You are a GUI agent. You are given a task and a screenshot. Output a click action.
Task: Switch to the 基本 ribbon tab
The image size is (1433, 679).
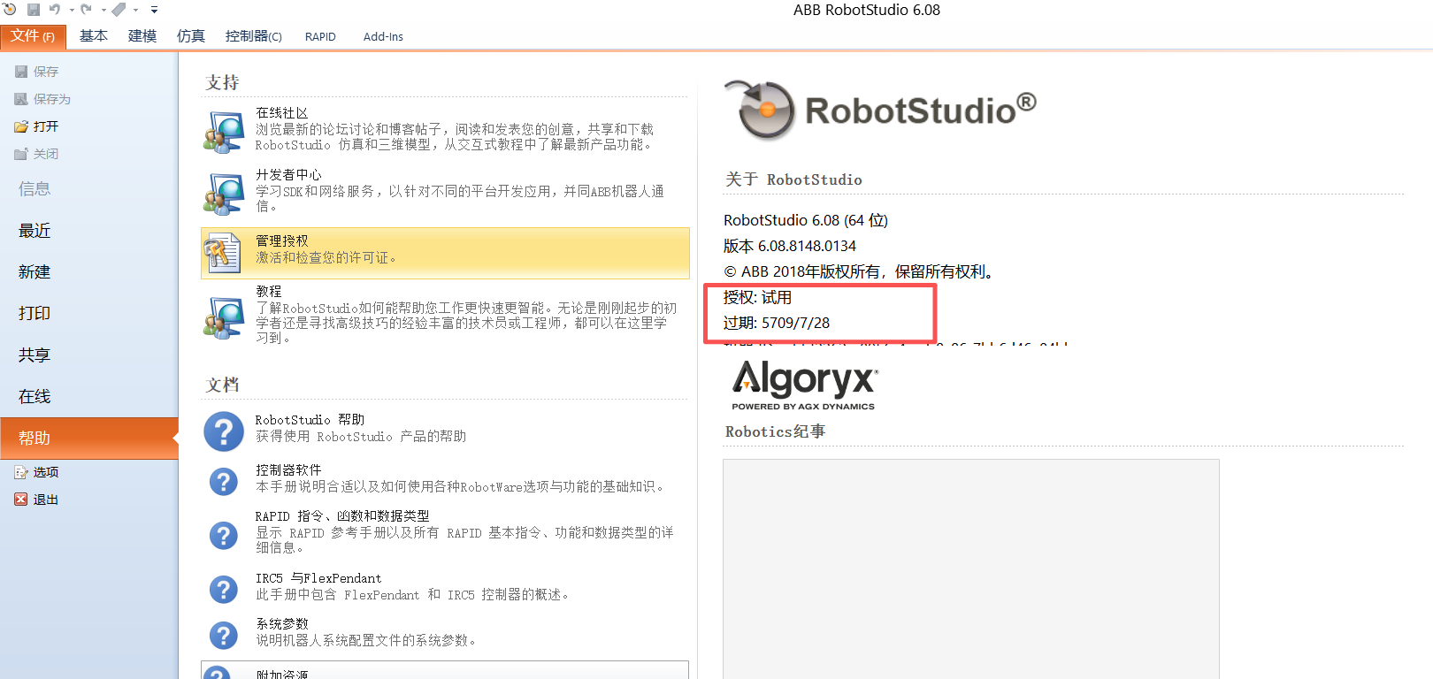click(x=94, y=36)
